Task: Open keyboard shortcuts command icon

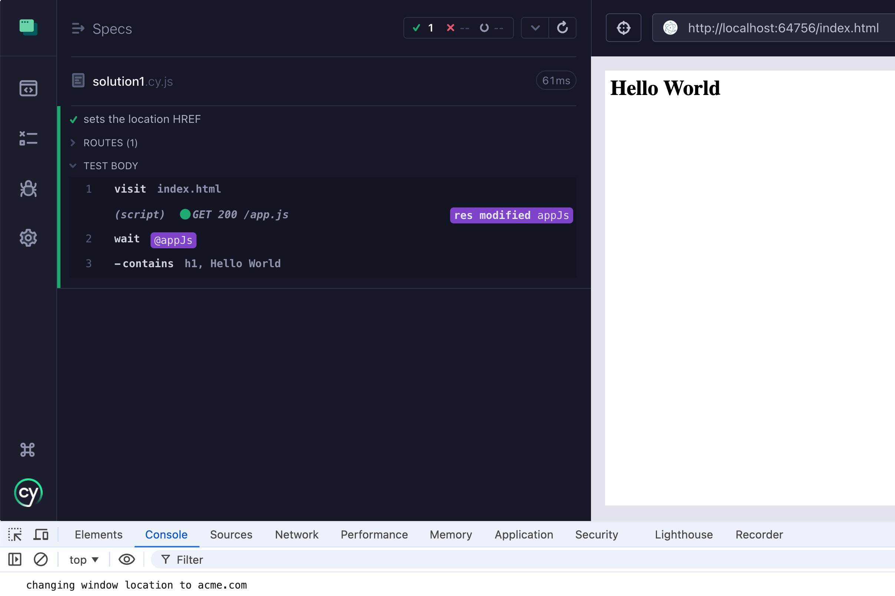Action: (27, 450)
